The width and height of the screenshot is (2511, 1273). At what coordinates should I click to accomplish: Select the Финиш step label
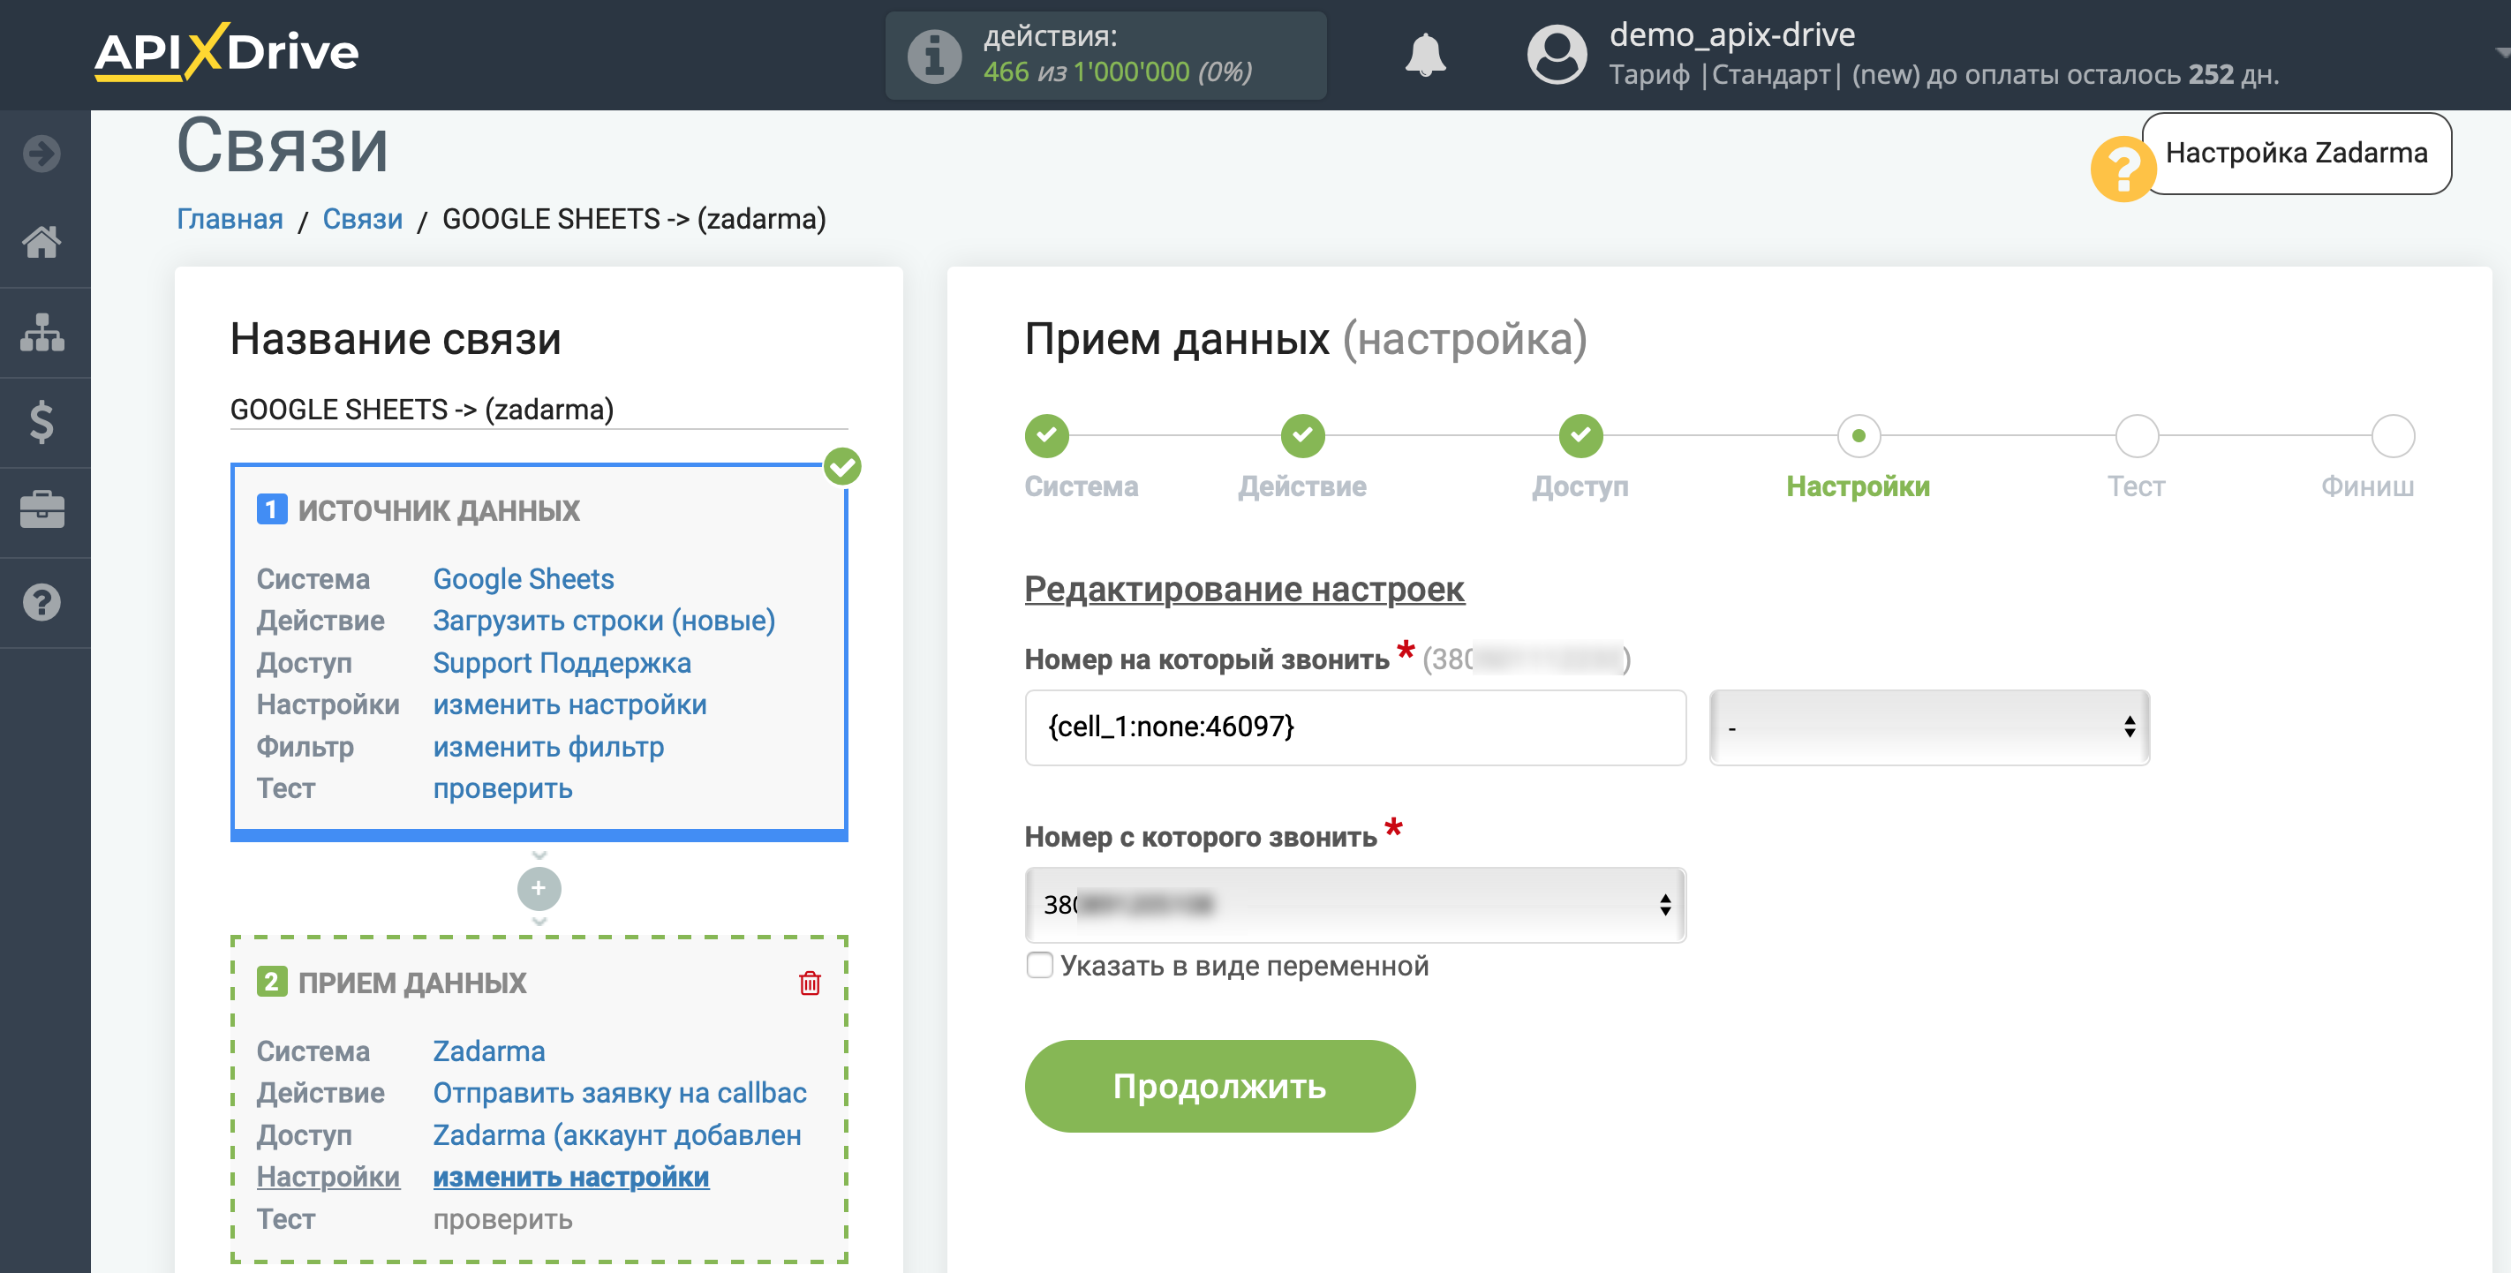[2368, 486]
